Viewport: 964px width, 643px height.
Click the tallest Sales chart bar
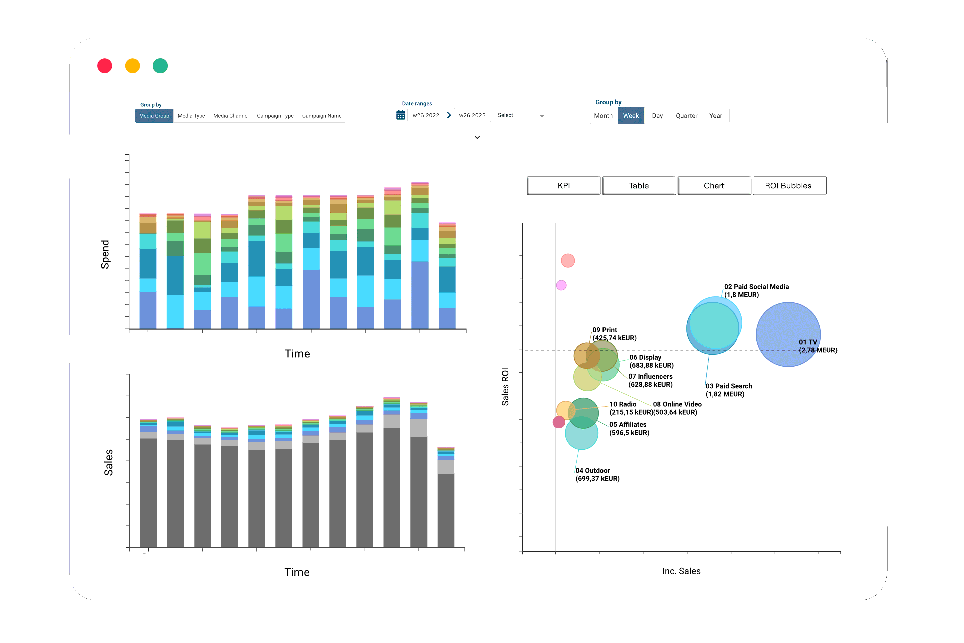point(392,472)
